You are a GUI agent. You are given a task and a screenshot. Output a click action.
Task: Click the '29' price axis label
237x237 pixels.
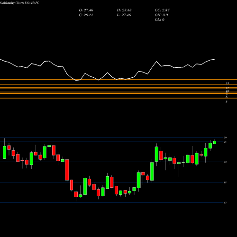pyautogui.click(x=225, y=137)
